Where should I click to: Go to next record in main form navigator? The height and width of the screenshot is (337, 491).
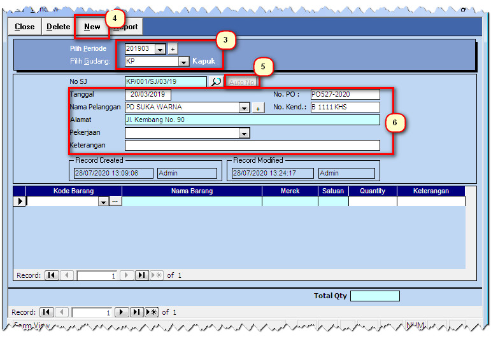tap(121, 312)
